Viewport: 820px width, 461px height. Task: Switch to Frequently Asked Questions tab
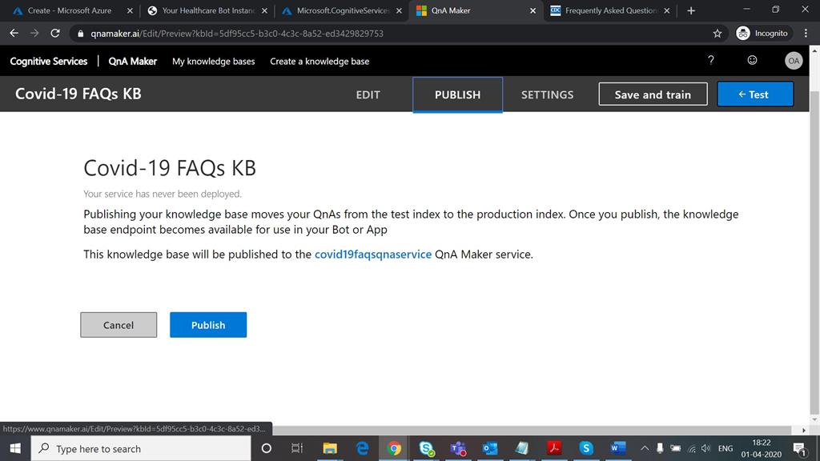609,12
